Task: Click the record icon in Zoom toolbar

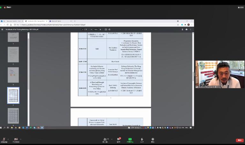Action: [153, 140]
